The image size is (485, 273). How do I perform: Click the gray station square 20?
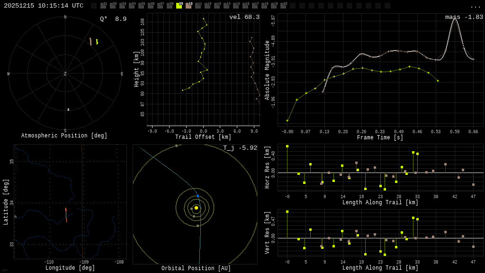point(283,5)
